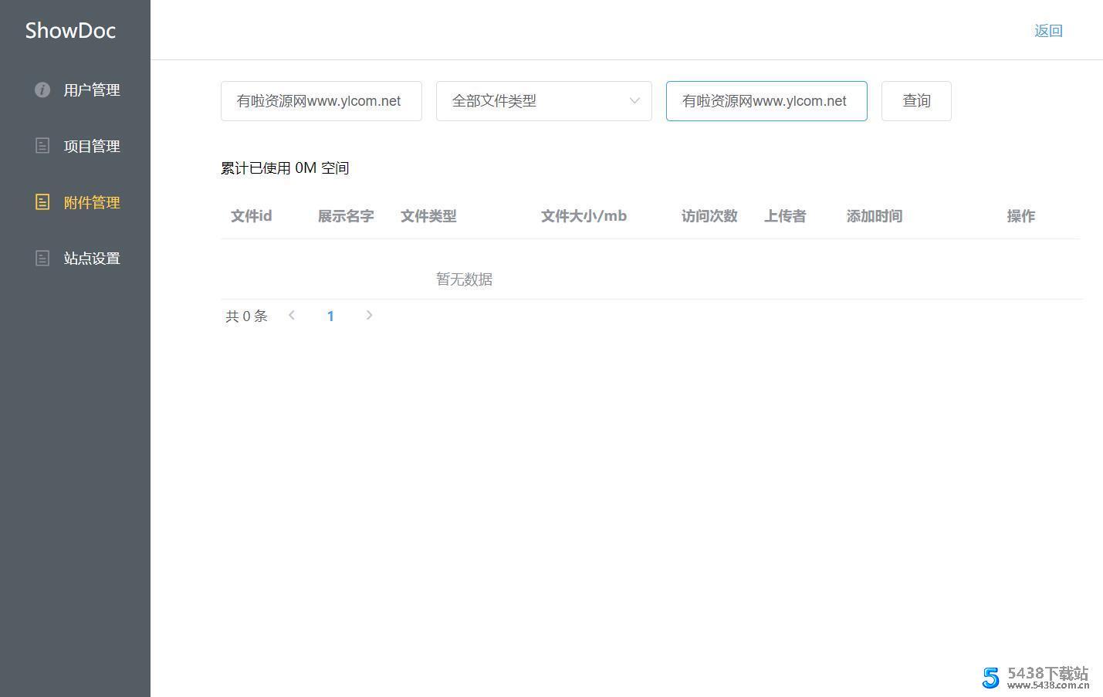Image resolution: width=1103 pixels, height=697 pixels.
Task: Go to previous page with left arrow
Action: pos(292,315)
